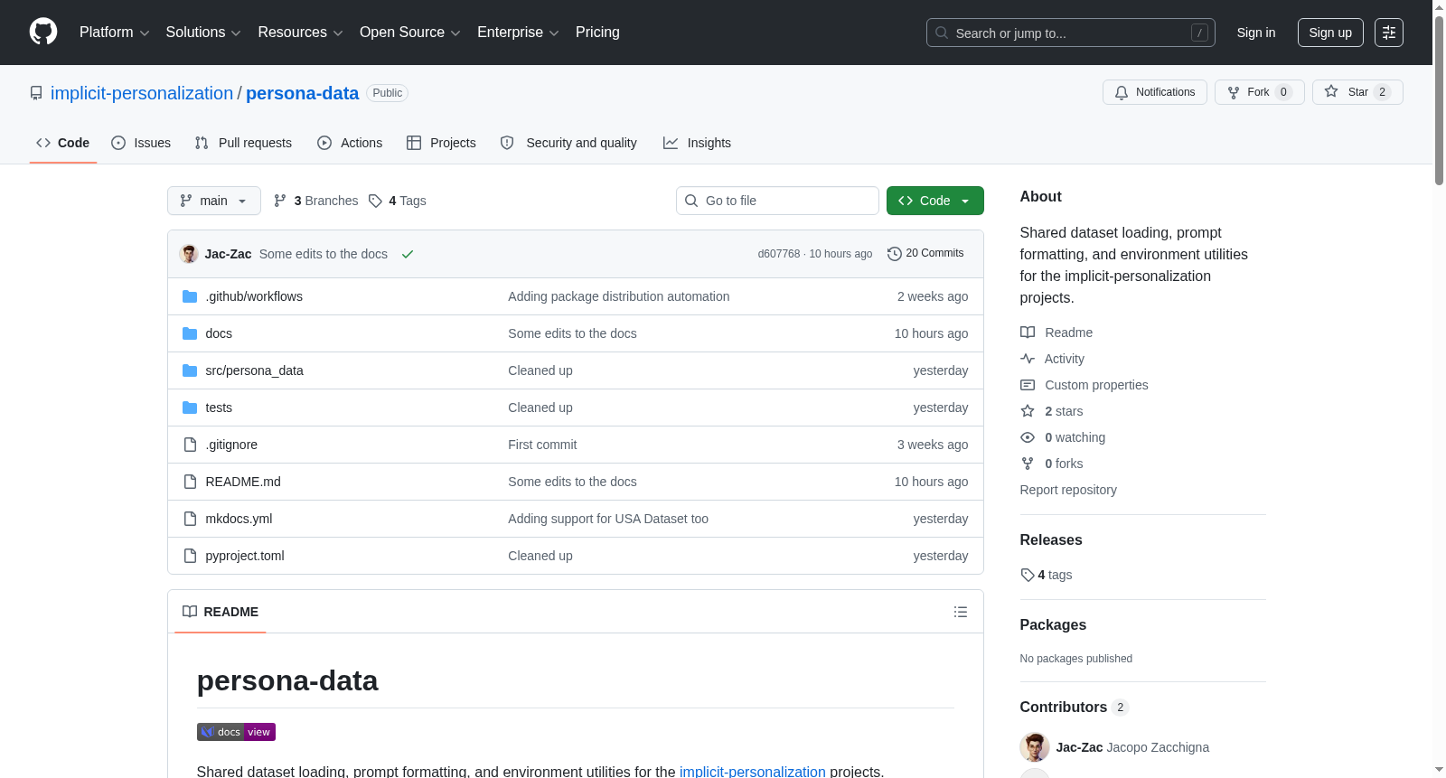This screenshot has height=778, width=1446.
Task: Click the .github/workflows folder icon
Action: tap(190, 296)
